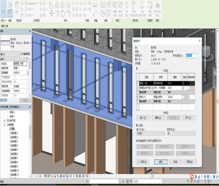Toggle wraps checkbox for layer row 2

(183, 88)
